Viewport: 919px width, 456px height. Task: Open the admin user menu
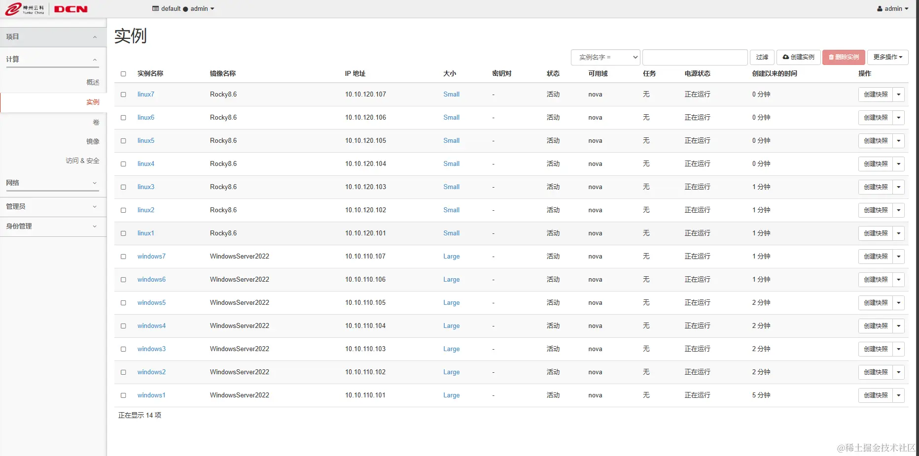pyautogui.click(x=893, y=9)
